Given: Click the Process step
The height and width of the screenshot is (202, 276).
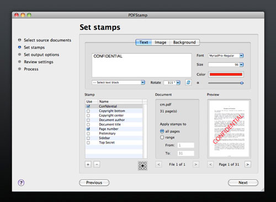Looking at the screenshot, I should point(31,69).
